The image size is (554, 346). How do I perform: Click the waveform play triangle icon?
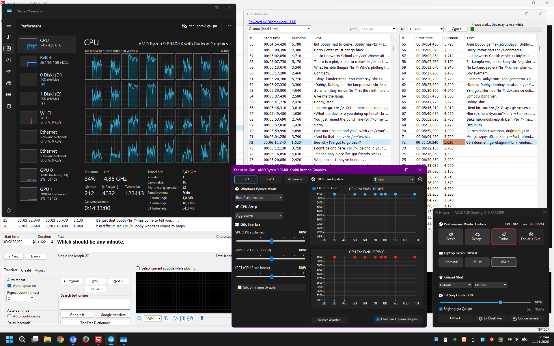pyautogui.click(x=176, y=318)
